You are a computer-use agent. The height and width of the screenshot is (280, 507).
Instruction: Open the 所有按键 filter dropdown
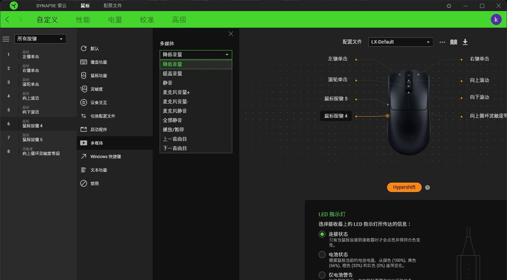[x=40, y=39]
